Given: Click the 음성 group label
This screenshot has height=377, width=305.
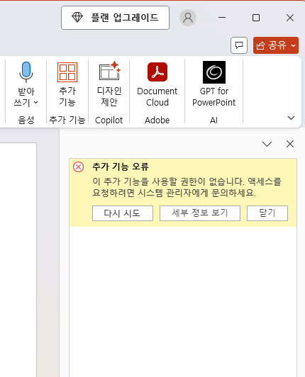Looking at the screenshot, I should [26, 120].
